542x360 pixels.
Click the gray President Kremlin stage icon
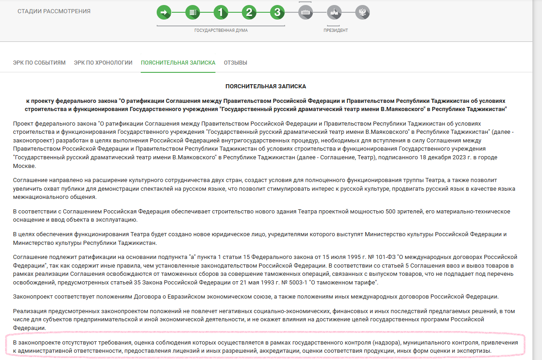point(334,12)
